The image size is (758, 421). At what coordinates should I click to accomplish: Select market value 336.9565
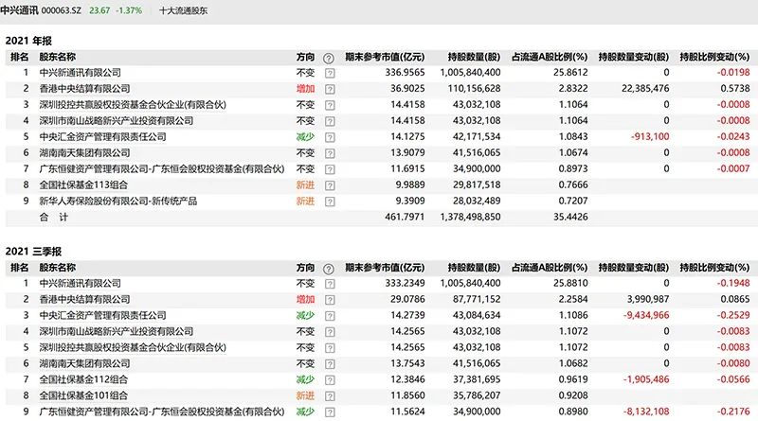(406, 73)
